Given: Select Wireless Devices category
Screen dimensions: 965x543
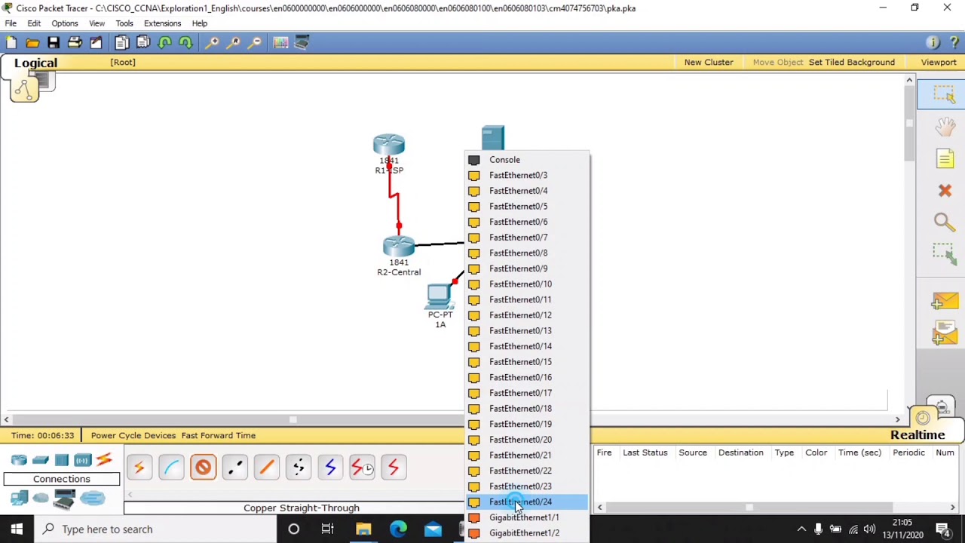Looking at the screenshot, I should pyautogui.click(x=82, y=460).
